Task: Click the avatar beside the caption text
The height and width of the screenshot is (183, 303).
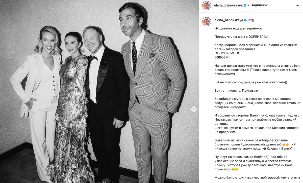Action: coord(207,22)
